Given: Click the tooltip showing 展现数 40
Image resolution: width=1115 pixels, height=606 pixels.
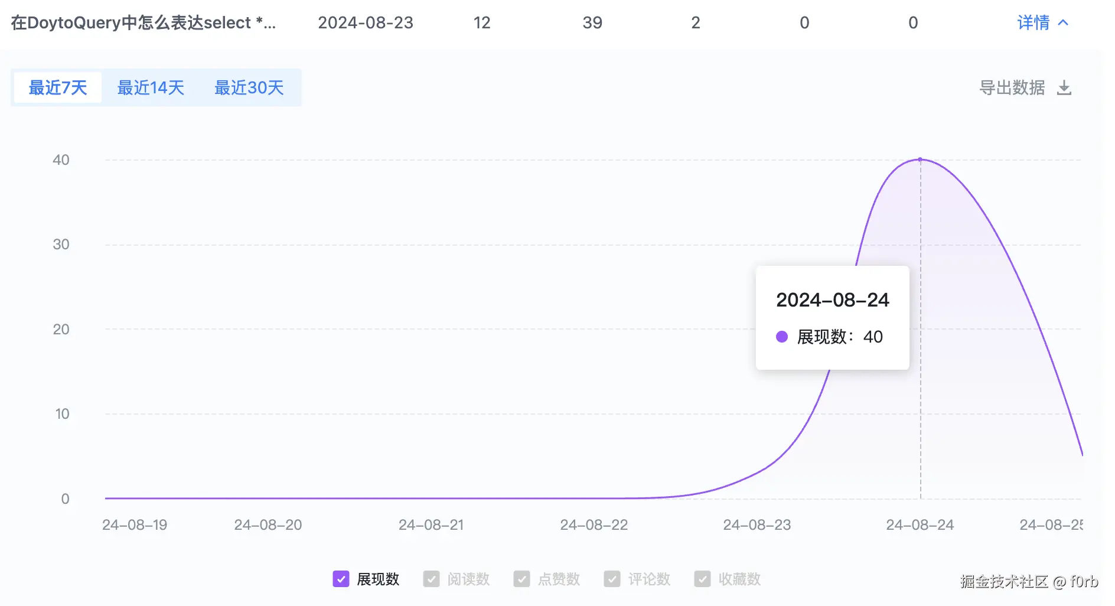Looking at the screenshot, I should (832, 318).
